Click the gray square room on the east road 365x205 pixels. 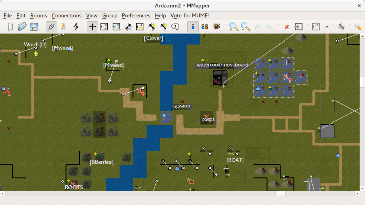327,131
